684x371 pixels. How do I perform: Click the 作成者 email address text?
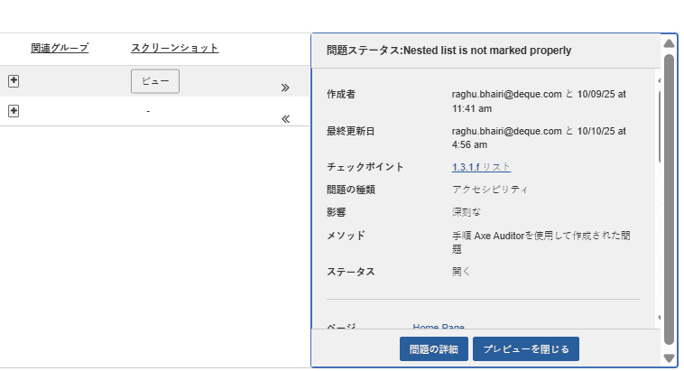click(x=506, y=94)
